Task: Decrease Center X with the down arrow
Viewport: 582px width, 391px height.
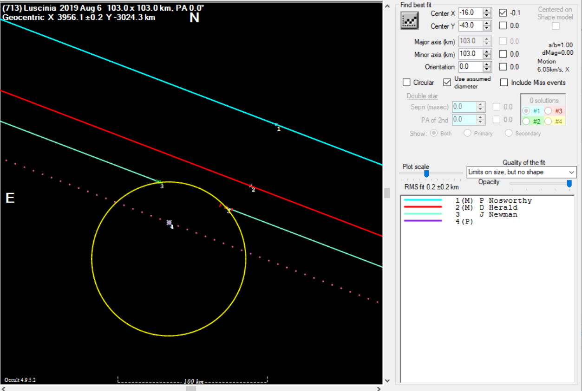Action: point(487,16)
